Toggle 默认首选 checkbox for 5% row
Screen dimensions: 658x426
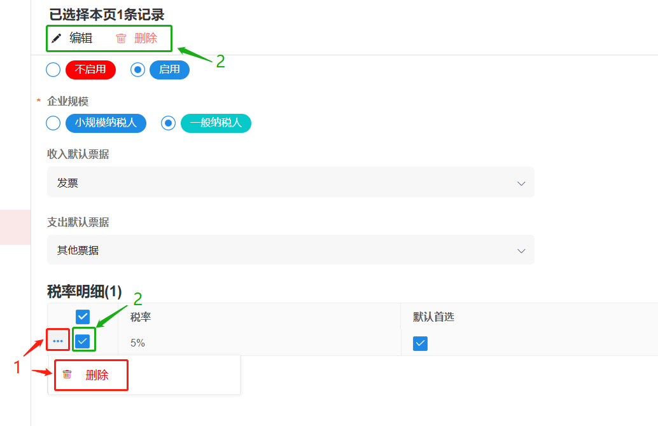420,343
